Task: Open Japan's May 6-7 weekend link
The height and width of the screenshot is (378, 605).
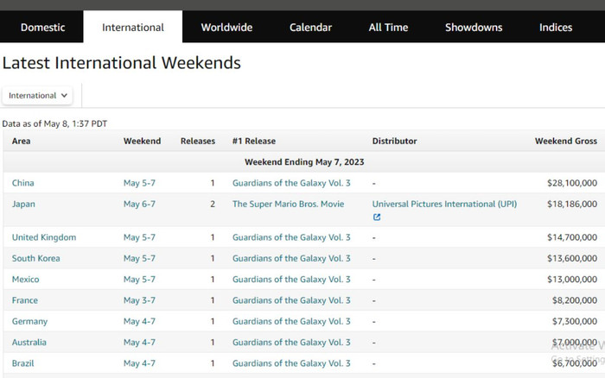Action: point(139,205)
